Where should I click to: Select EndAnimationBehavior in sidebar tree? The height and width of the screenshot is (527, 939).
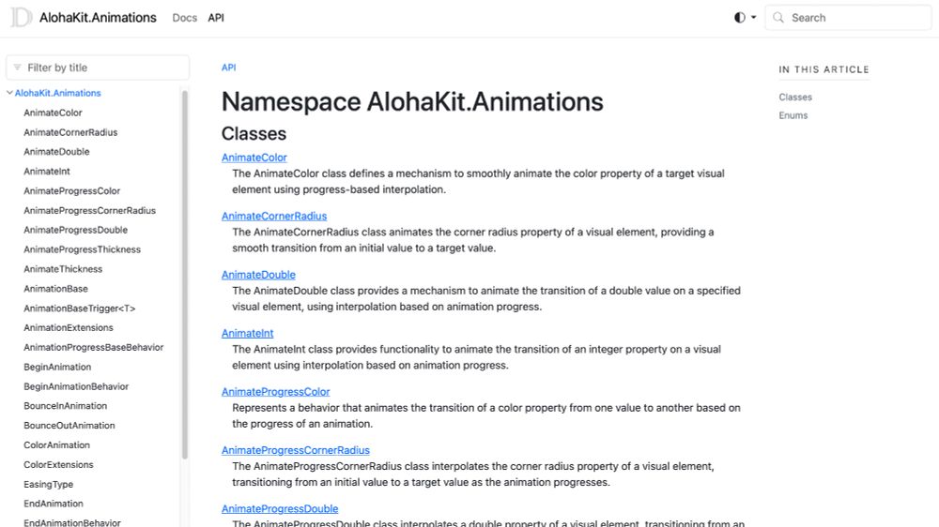pyautogui.click(x=72, y=523)
